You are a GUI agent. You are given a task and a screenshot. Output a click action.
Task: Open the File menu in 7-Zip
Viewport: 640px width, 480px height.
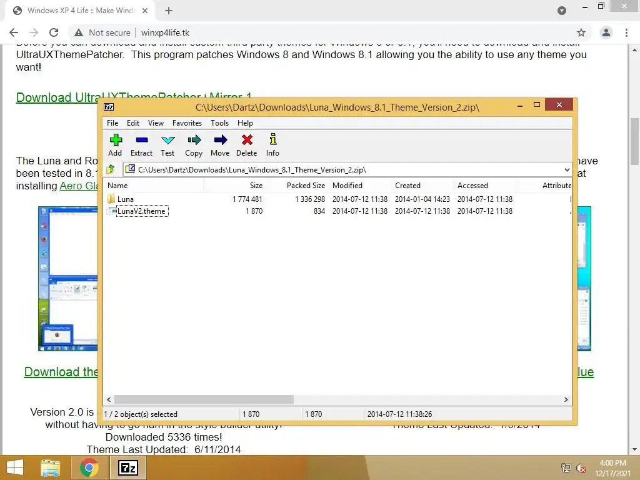pos(112,123)
